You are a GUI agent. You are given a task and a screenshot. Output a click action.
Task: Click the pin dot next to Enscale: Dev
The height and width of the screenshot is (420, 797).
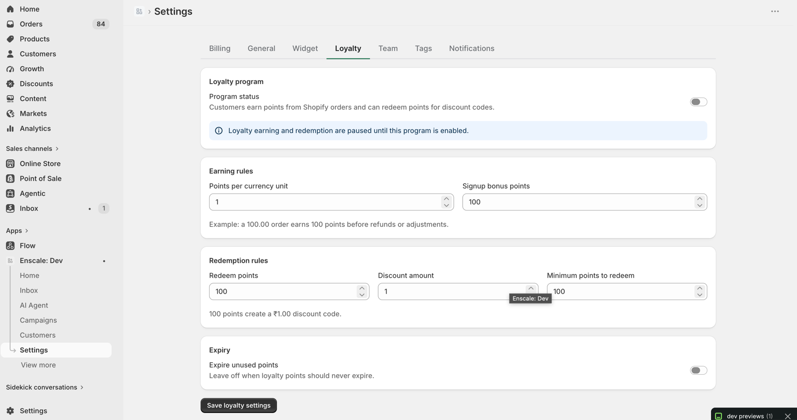(x=104, y=261)
